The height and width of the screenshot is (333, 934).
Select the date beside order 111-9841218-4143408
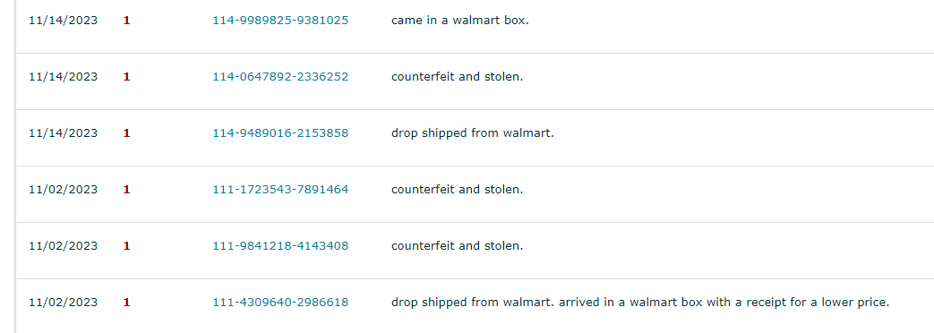(x=64, y=245)
